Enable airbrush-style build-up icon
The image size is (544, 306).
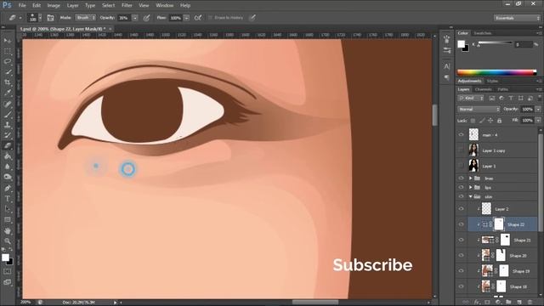tap(198, 18)
